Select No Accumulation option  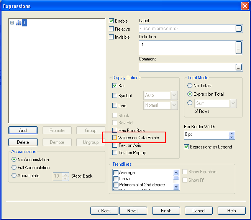click(x=14, y=160)
